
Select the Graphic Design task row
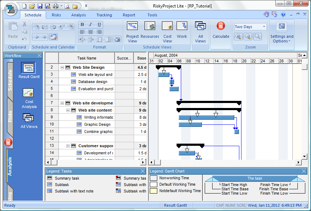[96, 125]
